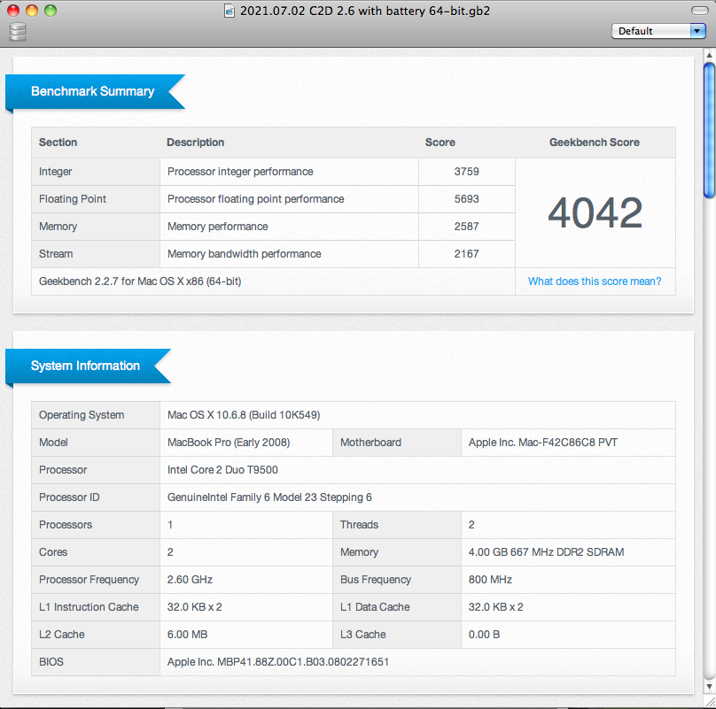Click the 'Floating Point' section label
Image resolution: width=716 pixels, height=709 pixels.
[x=73, y=199]
